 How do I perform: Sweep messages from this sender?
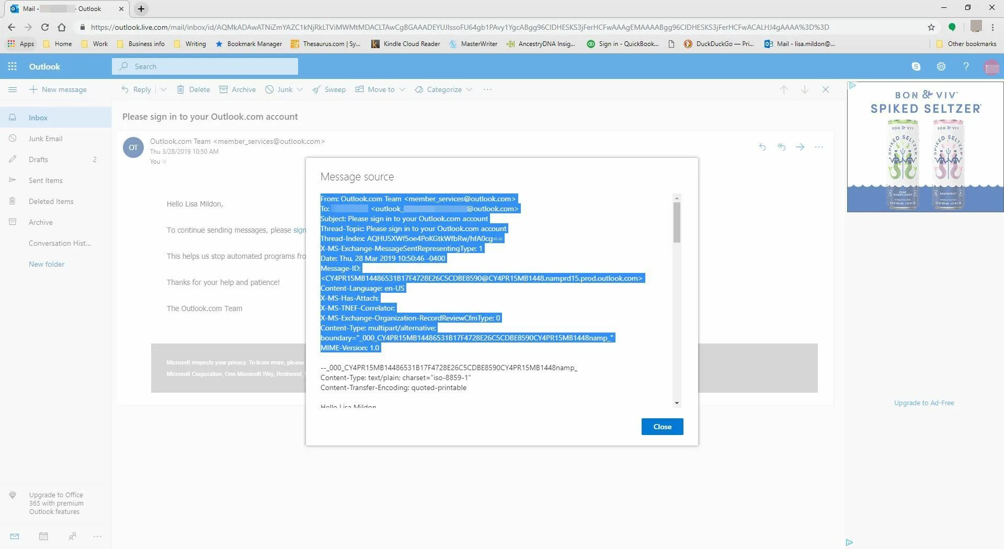[x=329, y=89]
